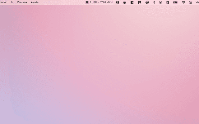Click the half-filled circle menu bar icon
Image resolution: width=199 pixels, height=124 pixels.
click(x=118, y=2)
